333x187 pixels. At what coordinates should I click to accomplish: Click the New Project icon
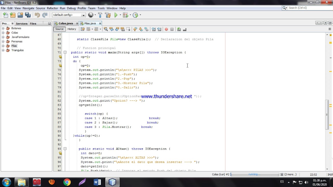12,15
